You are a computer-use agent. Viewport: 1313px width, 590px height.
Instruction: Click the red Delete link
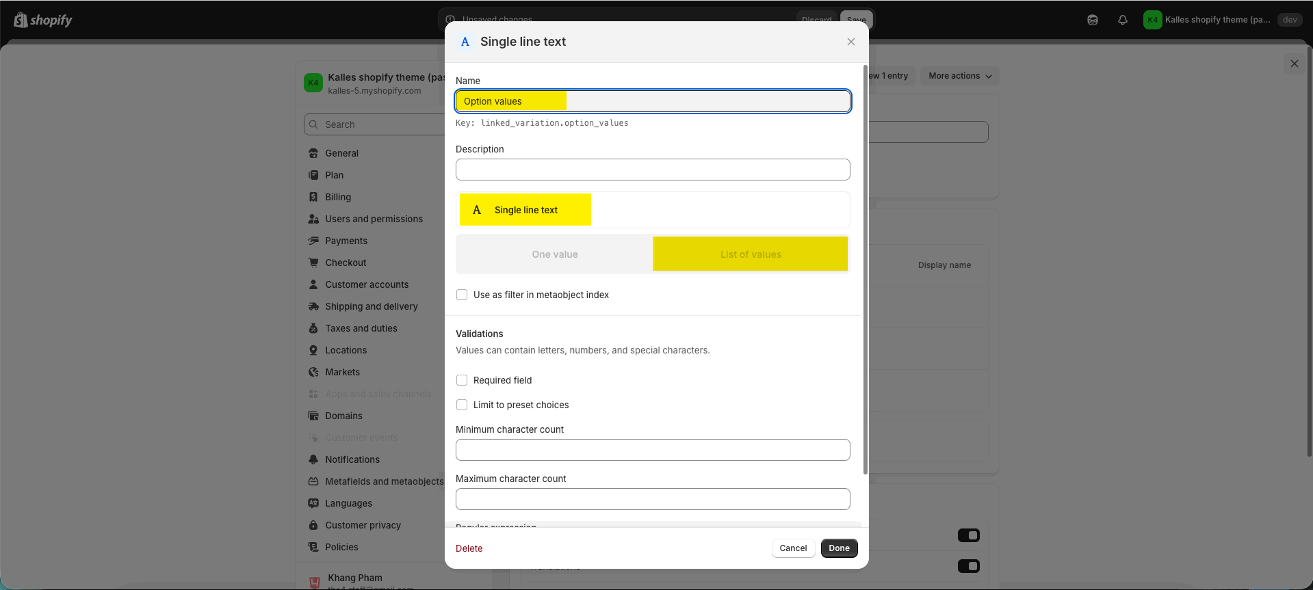point(469,548)
